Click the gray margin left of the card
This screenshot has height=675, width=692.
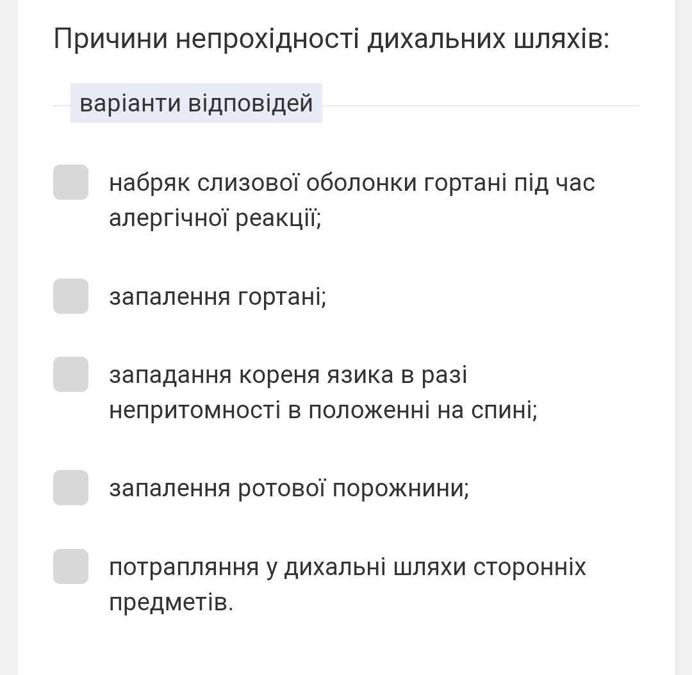pos(8,320)
